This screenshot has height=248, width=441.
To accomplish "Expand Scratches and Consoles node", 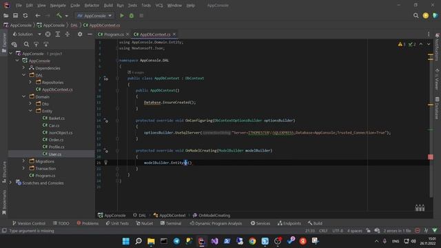I will [11, 183].
